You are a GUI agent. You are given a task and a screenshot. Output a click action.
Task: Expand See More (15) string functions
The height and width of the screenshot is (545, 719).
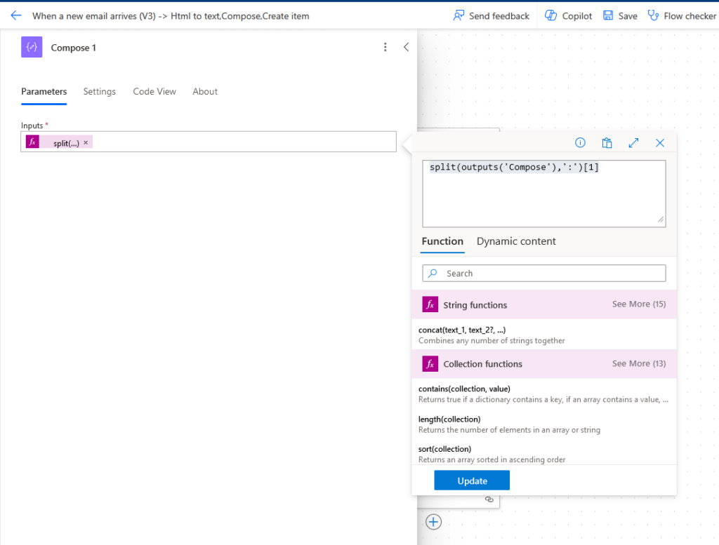[x=639, y=304]
